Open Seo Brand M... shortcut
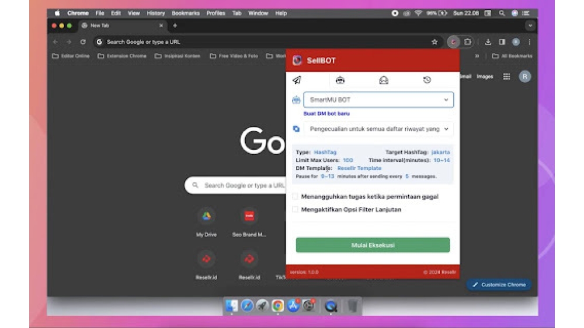 [249, 223]
